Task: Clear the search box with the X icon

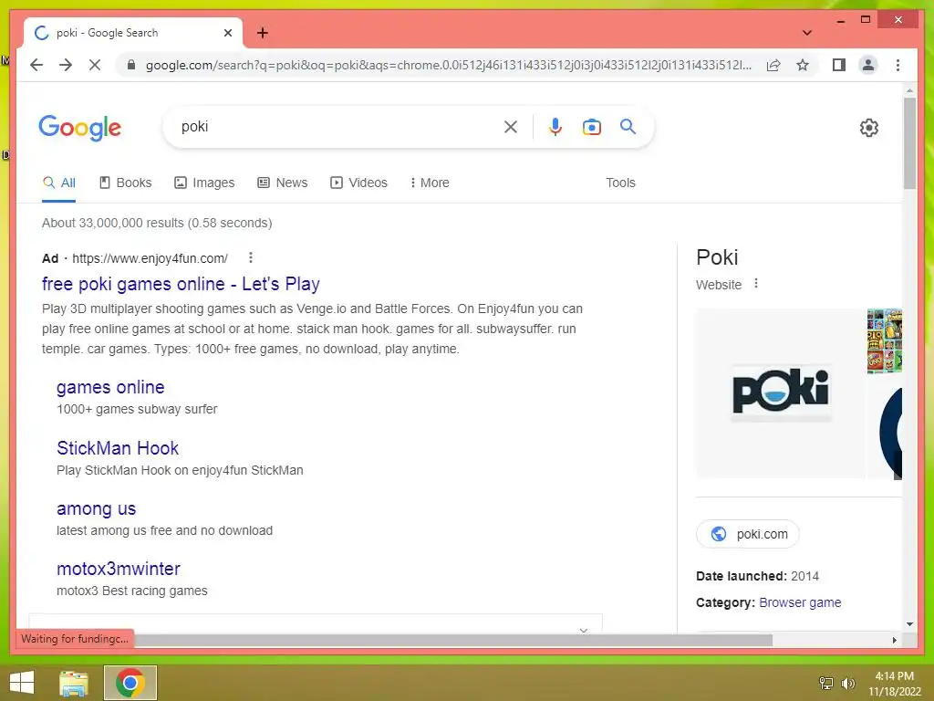Action: coord(511,126)
